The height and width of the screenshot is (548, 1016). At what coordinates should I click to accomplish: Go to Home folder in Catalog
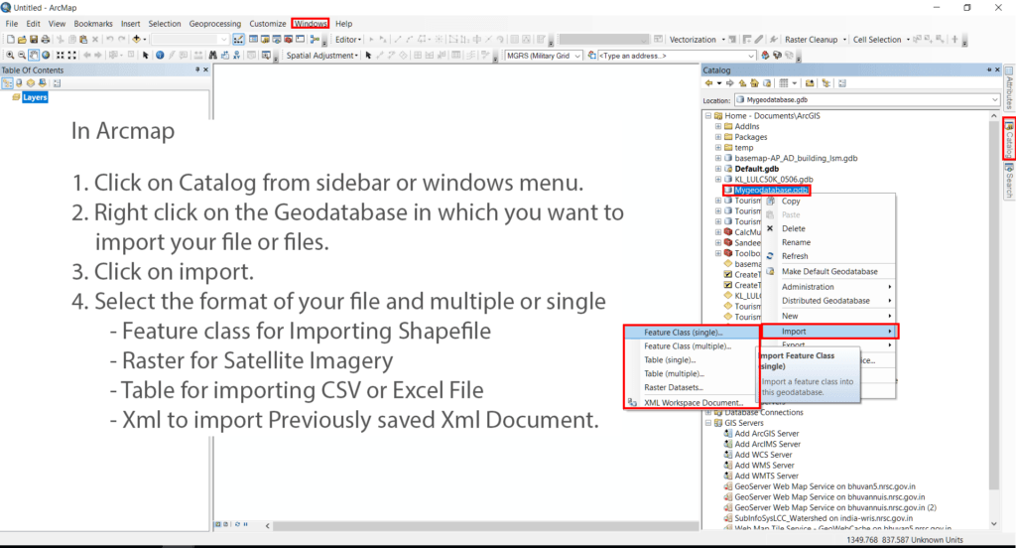(754, 83)
